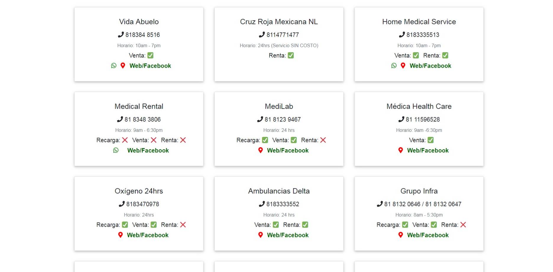Click Medical Rental Renta red cross
Screen dimensions: 553x272
pyautogui.click(x=183, y=140)
